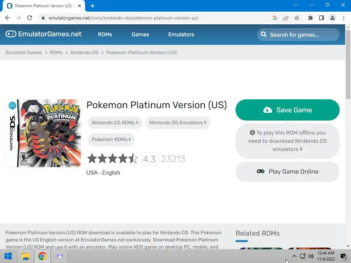Open the purple app on taskbar
Viewport: 351px width, 263px height.
click(x=59, y=256)
